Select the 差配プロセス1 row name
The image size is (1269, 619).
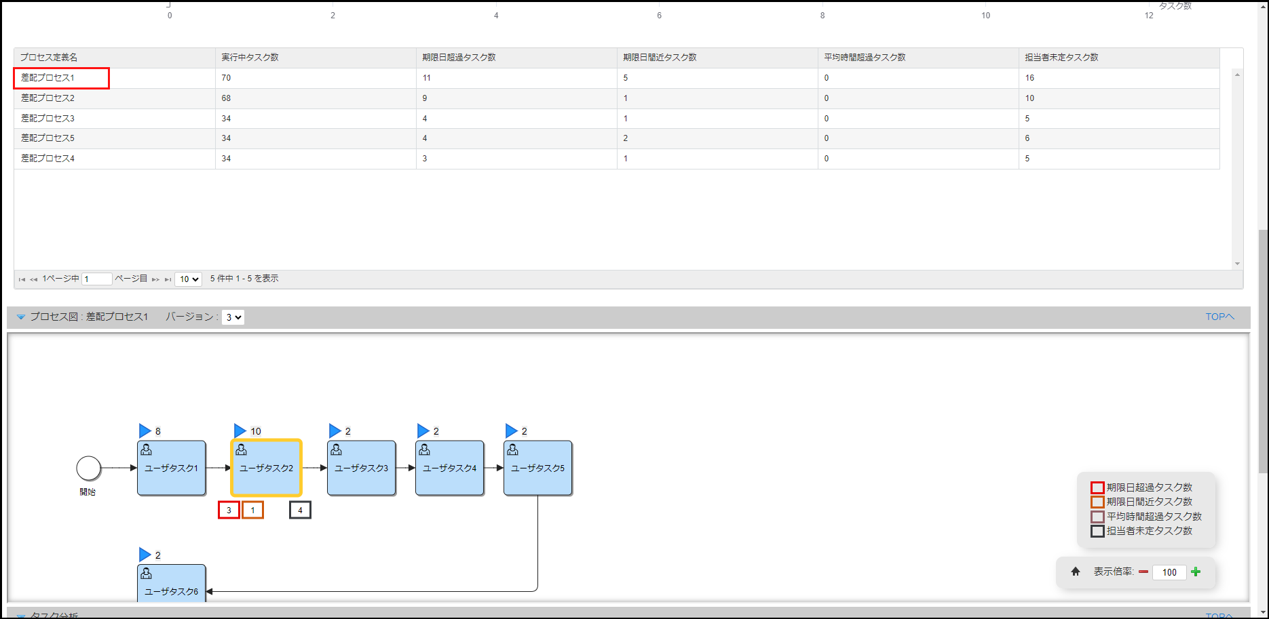pyautogui.click(x=48, y=78)
